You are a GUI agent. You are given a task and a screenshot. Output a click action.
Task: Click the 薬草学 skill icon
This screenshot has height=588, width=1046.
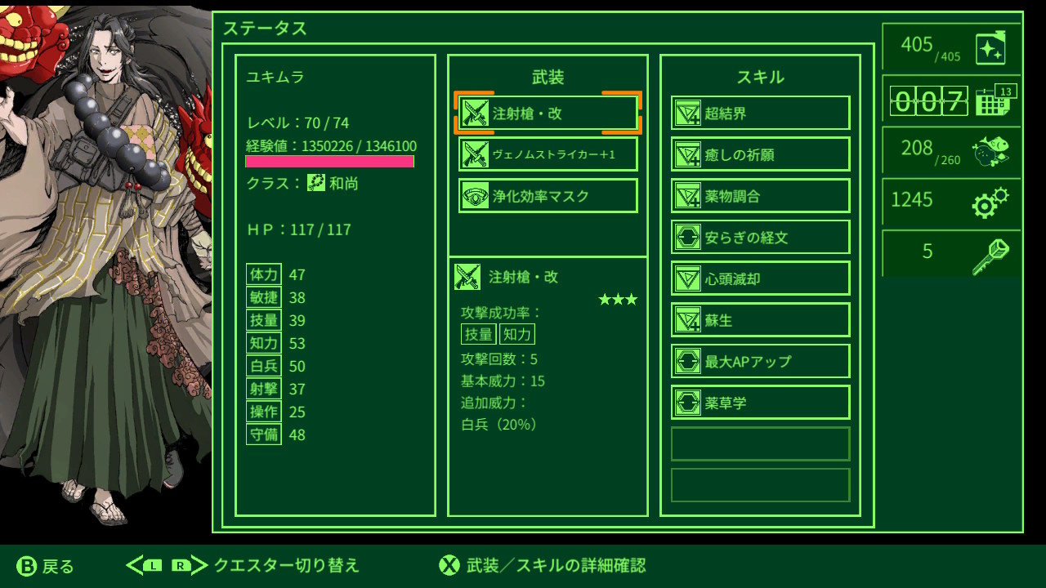(x=687, y=403)
